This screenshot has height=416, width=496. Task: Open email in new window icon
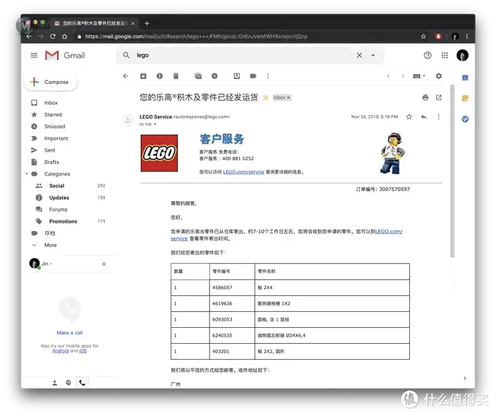[438, 97]
